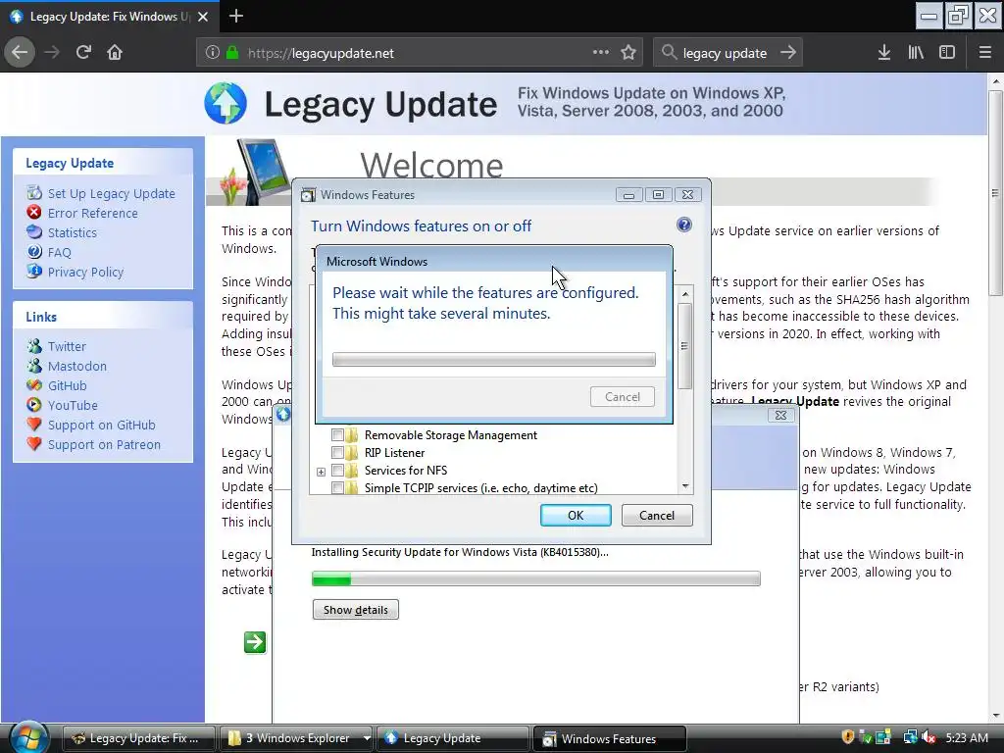The height and width of the screenshot is (753, 1004).
Task: Click the taskbar clock showing 5:23 AM
Action: point(967,738)
